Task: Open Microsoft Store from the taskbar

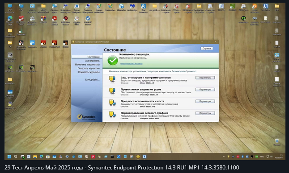Action: click(48, 157)
